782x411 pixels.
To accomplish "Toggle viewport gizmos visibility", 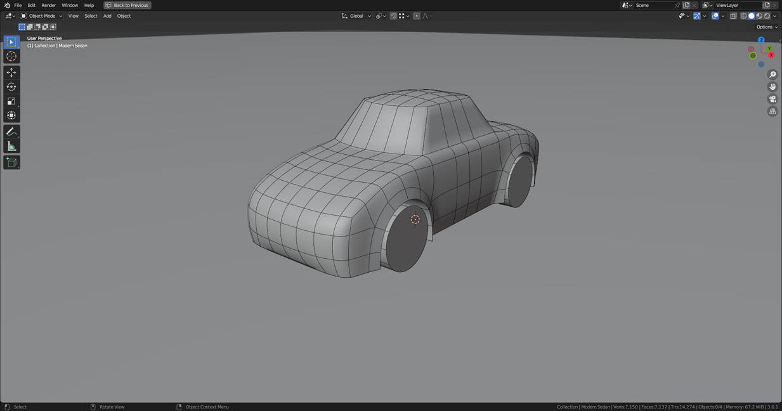I will point(697,16).
